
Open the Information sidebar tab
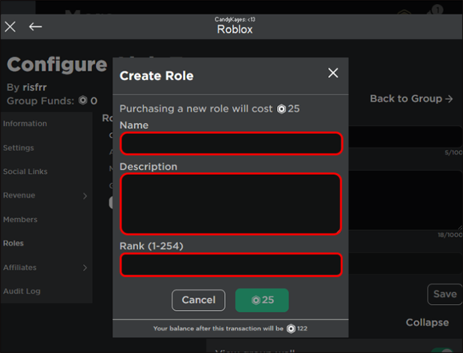point(25,123)
